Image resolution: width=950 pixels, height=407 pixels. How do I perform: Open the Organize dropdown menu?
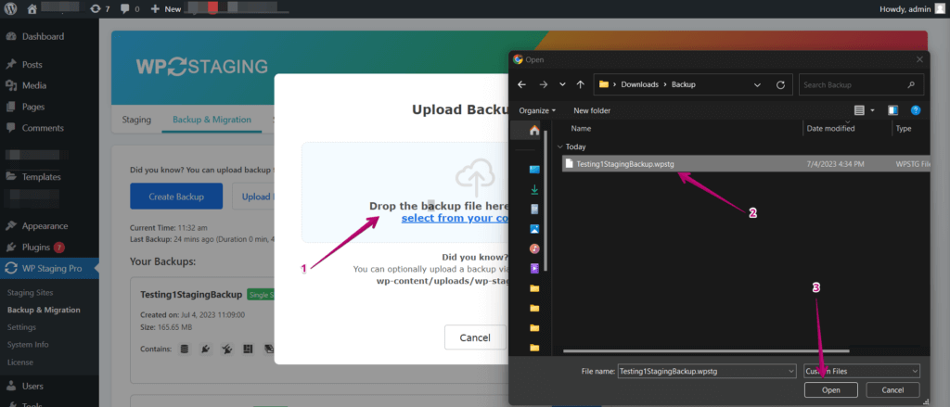pos(537,110)
